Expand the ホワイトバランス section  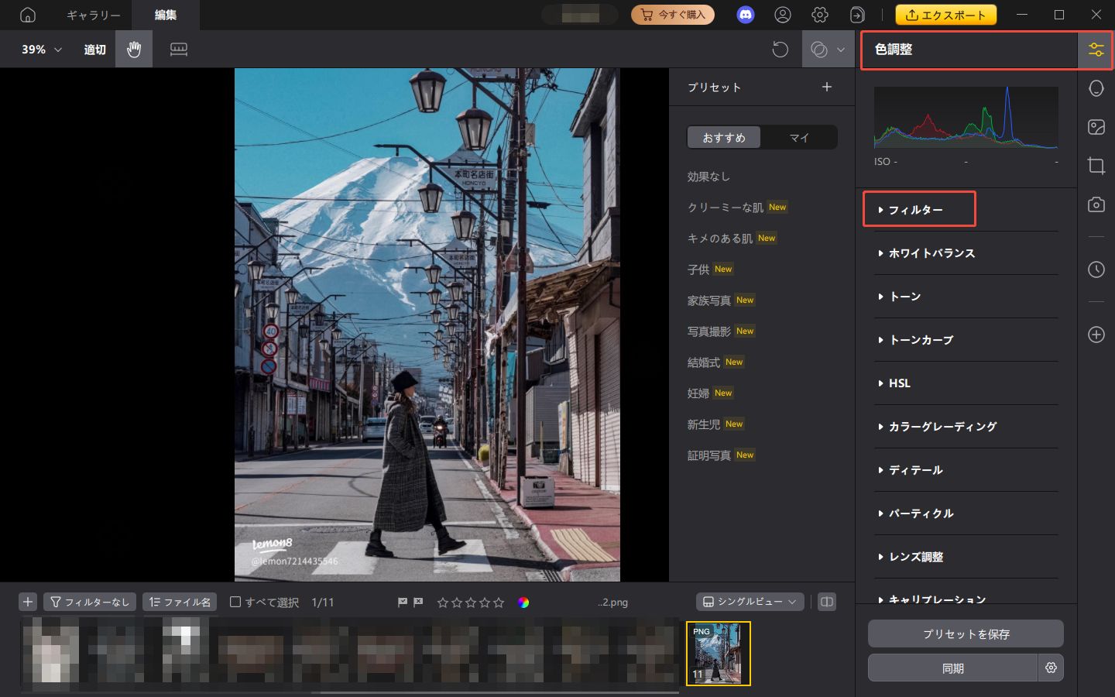[x=931, y=253]
